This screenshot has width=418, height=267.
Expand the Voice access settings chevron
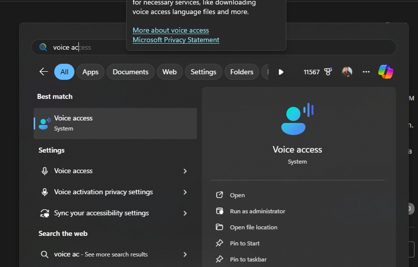(185, 171)
